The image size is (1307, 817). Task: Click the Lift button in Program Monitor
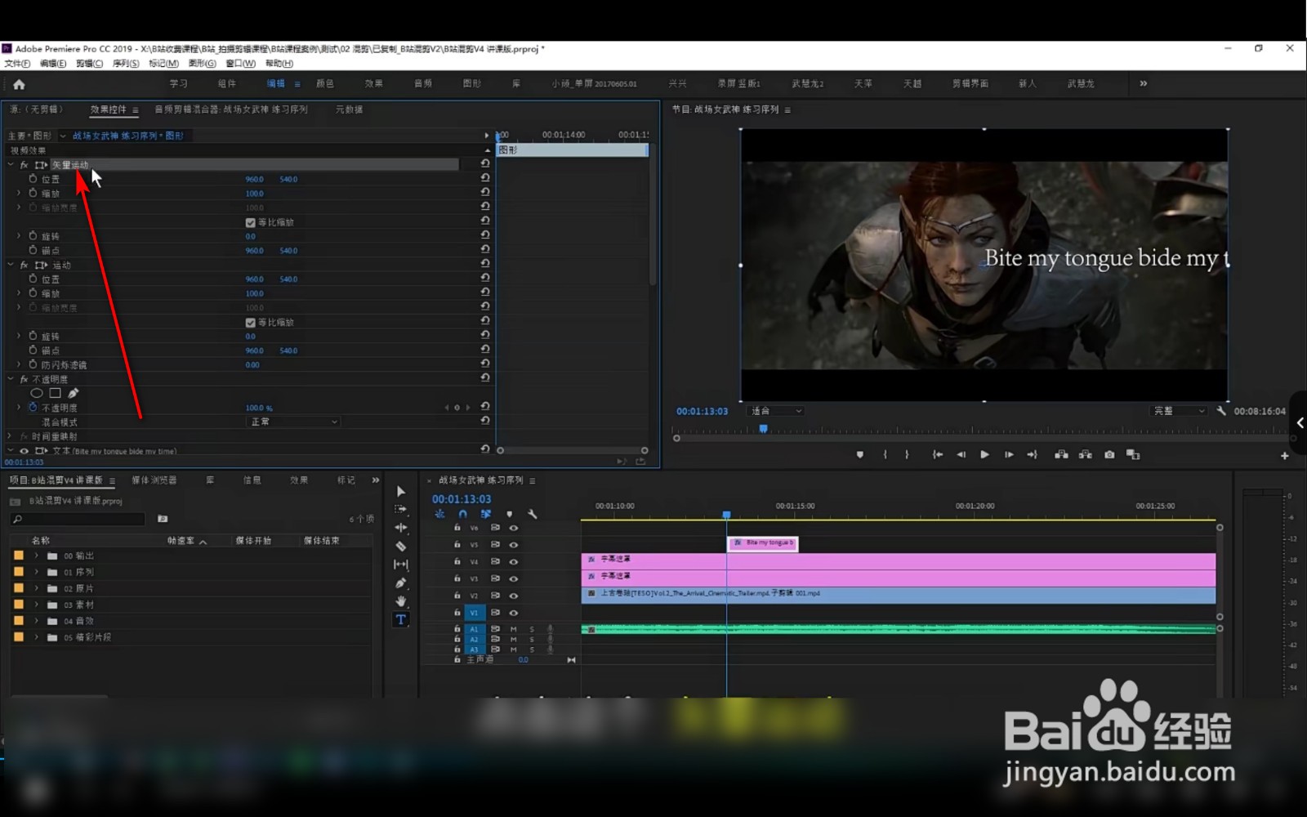pos(1061,454)
